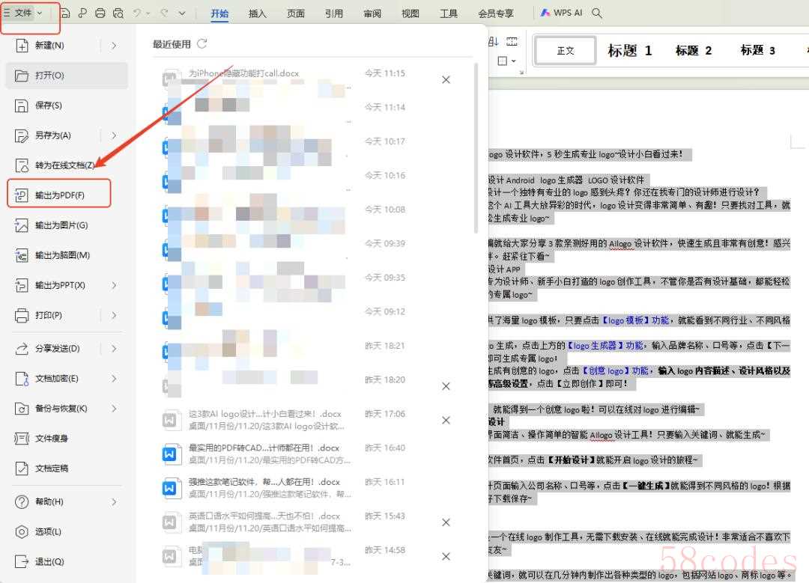Expand the 另存为(A) submenu arrow
The width and height of the screenshot is (809, 583).
pos(114,135)
